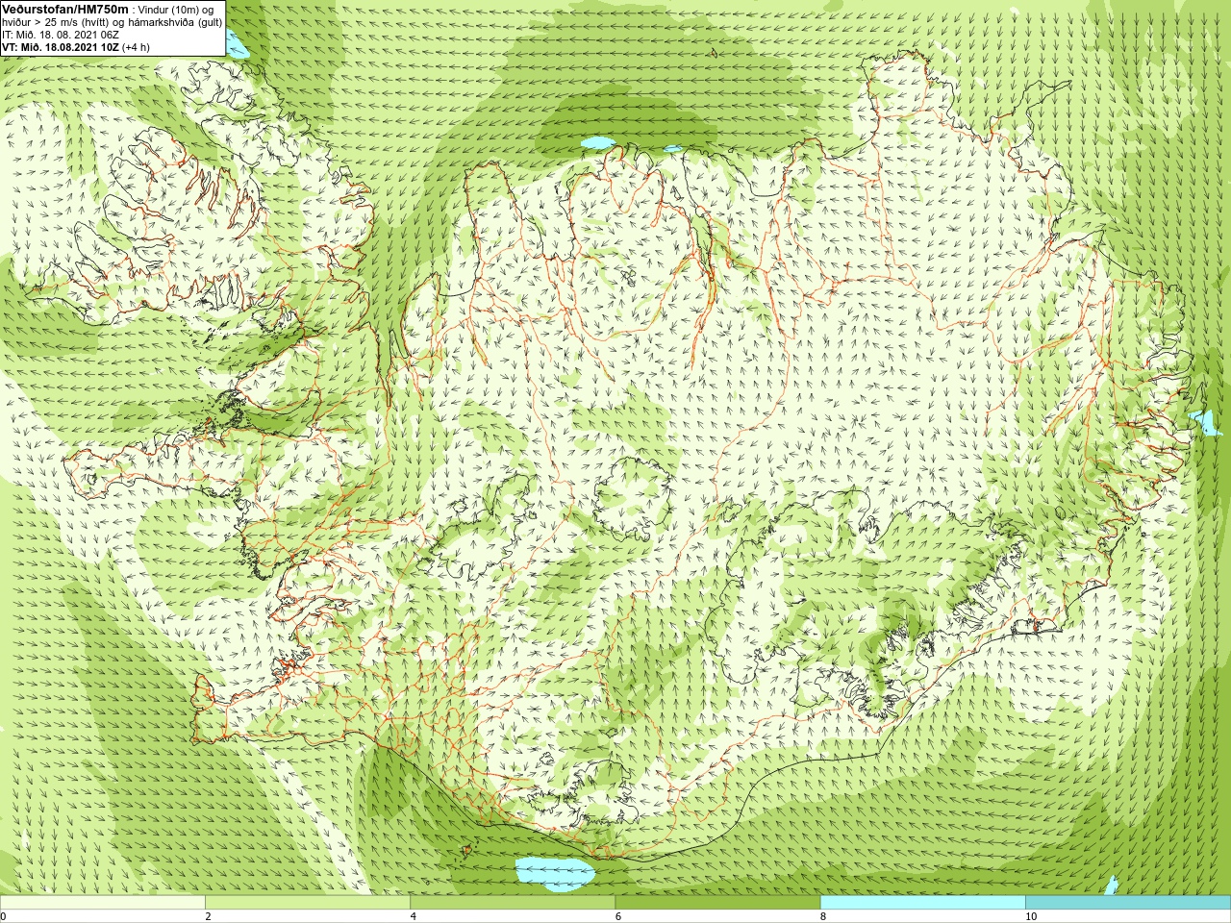Click the light green 2–4 color scale segment
This screenshot has height=923, width=1231.
point(308,903)
